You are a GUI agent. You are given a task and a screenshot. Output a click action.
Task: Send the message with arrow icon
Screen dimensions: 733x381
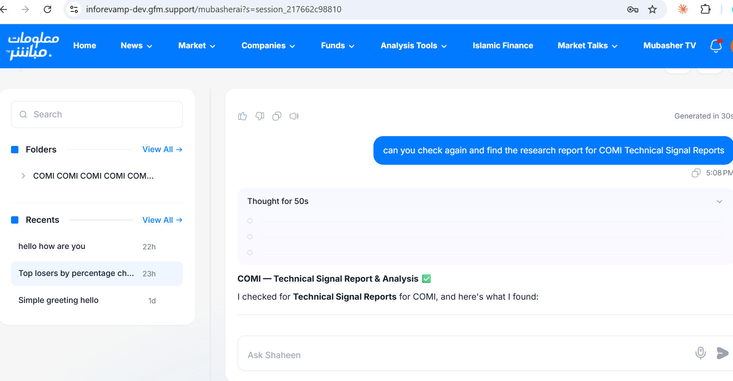[723, 353]
